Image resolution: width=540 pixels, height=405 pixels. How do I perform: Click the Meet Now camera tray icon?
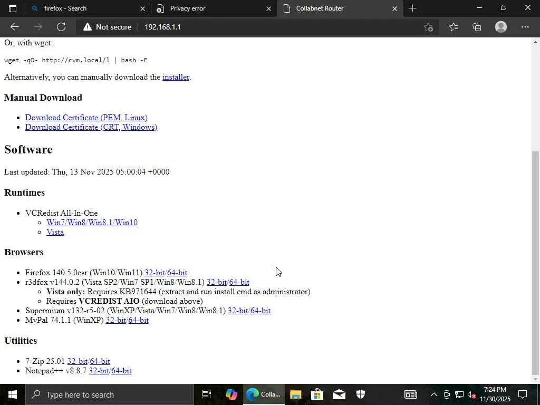coord(447,394)
